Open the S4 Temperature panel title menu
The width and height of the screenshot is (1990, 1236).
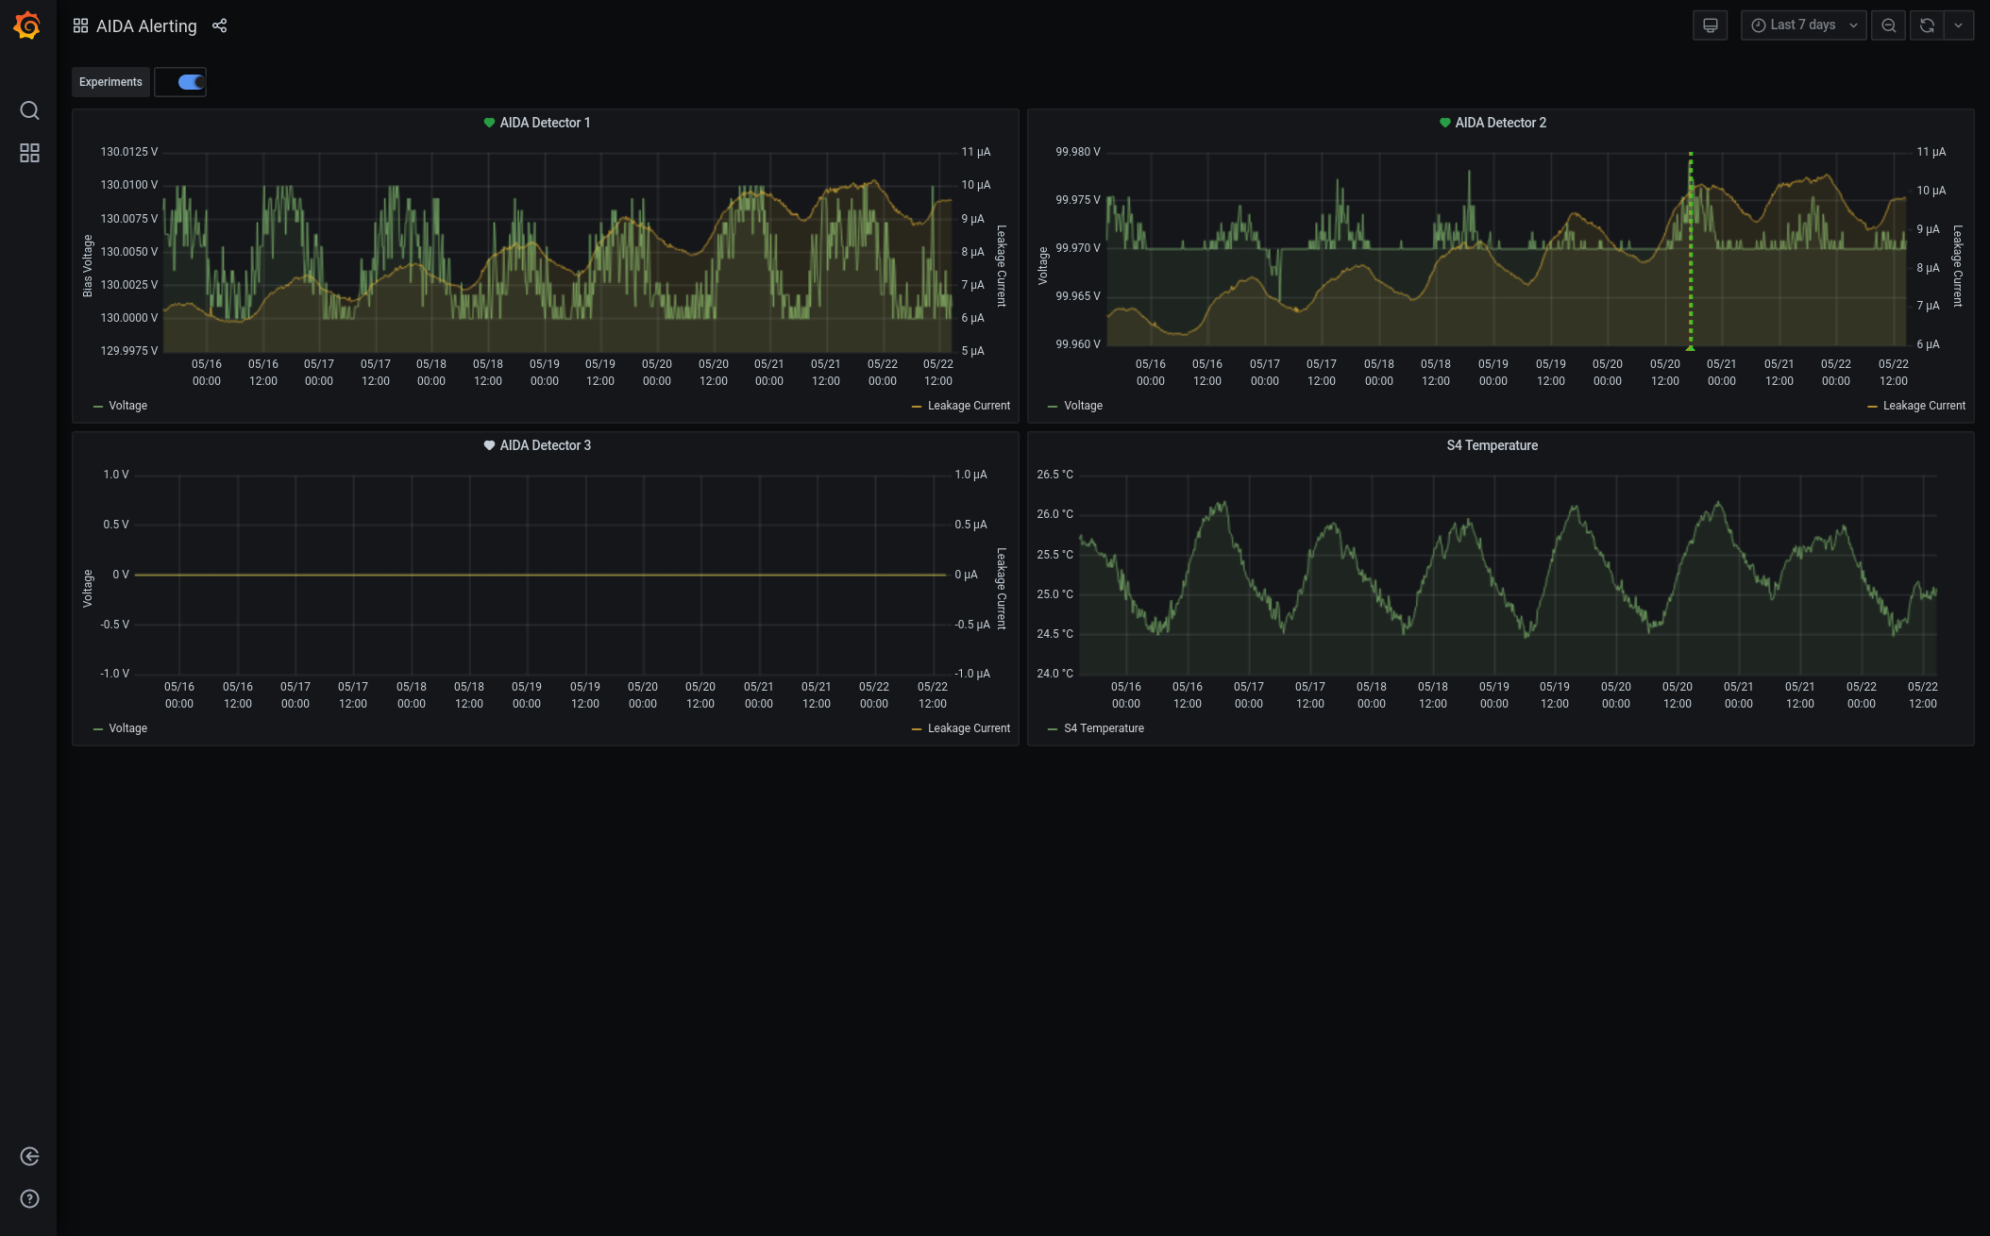(x=1492, y=445)
